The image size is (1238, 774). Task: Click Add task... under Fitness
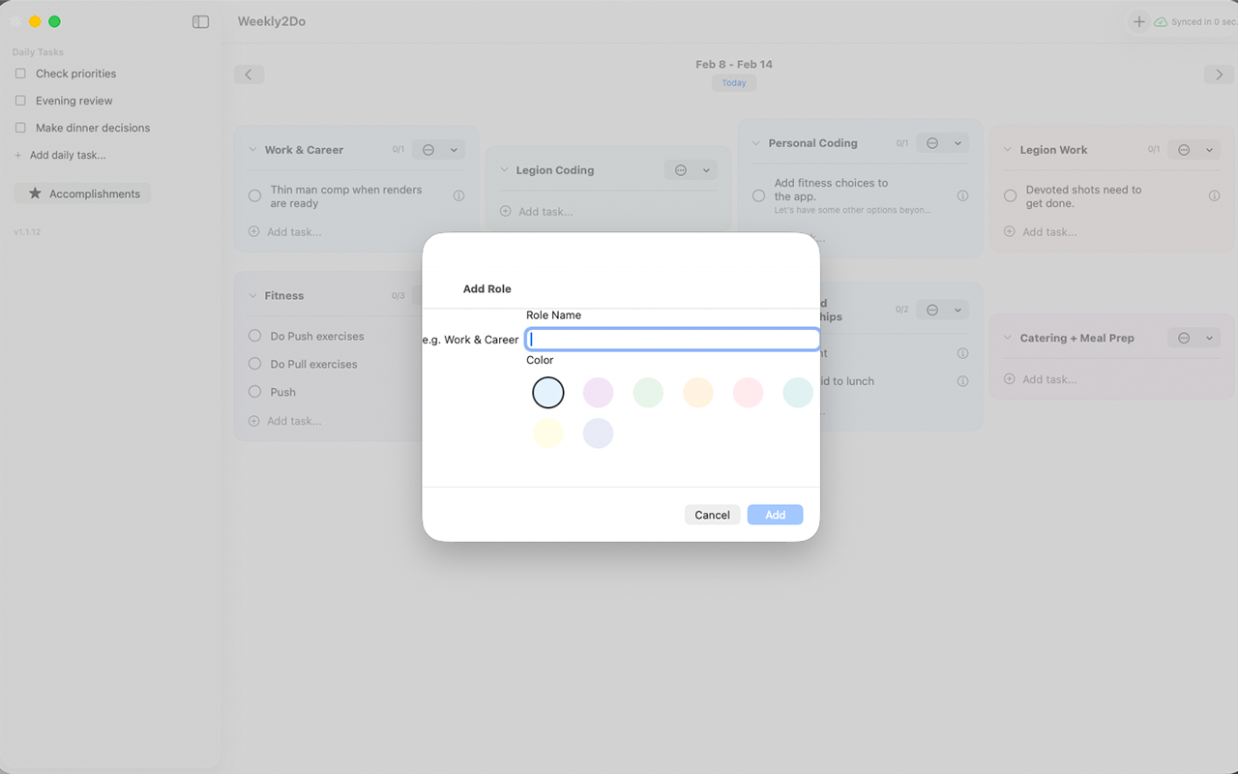[294, 421]
